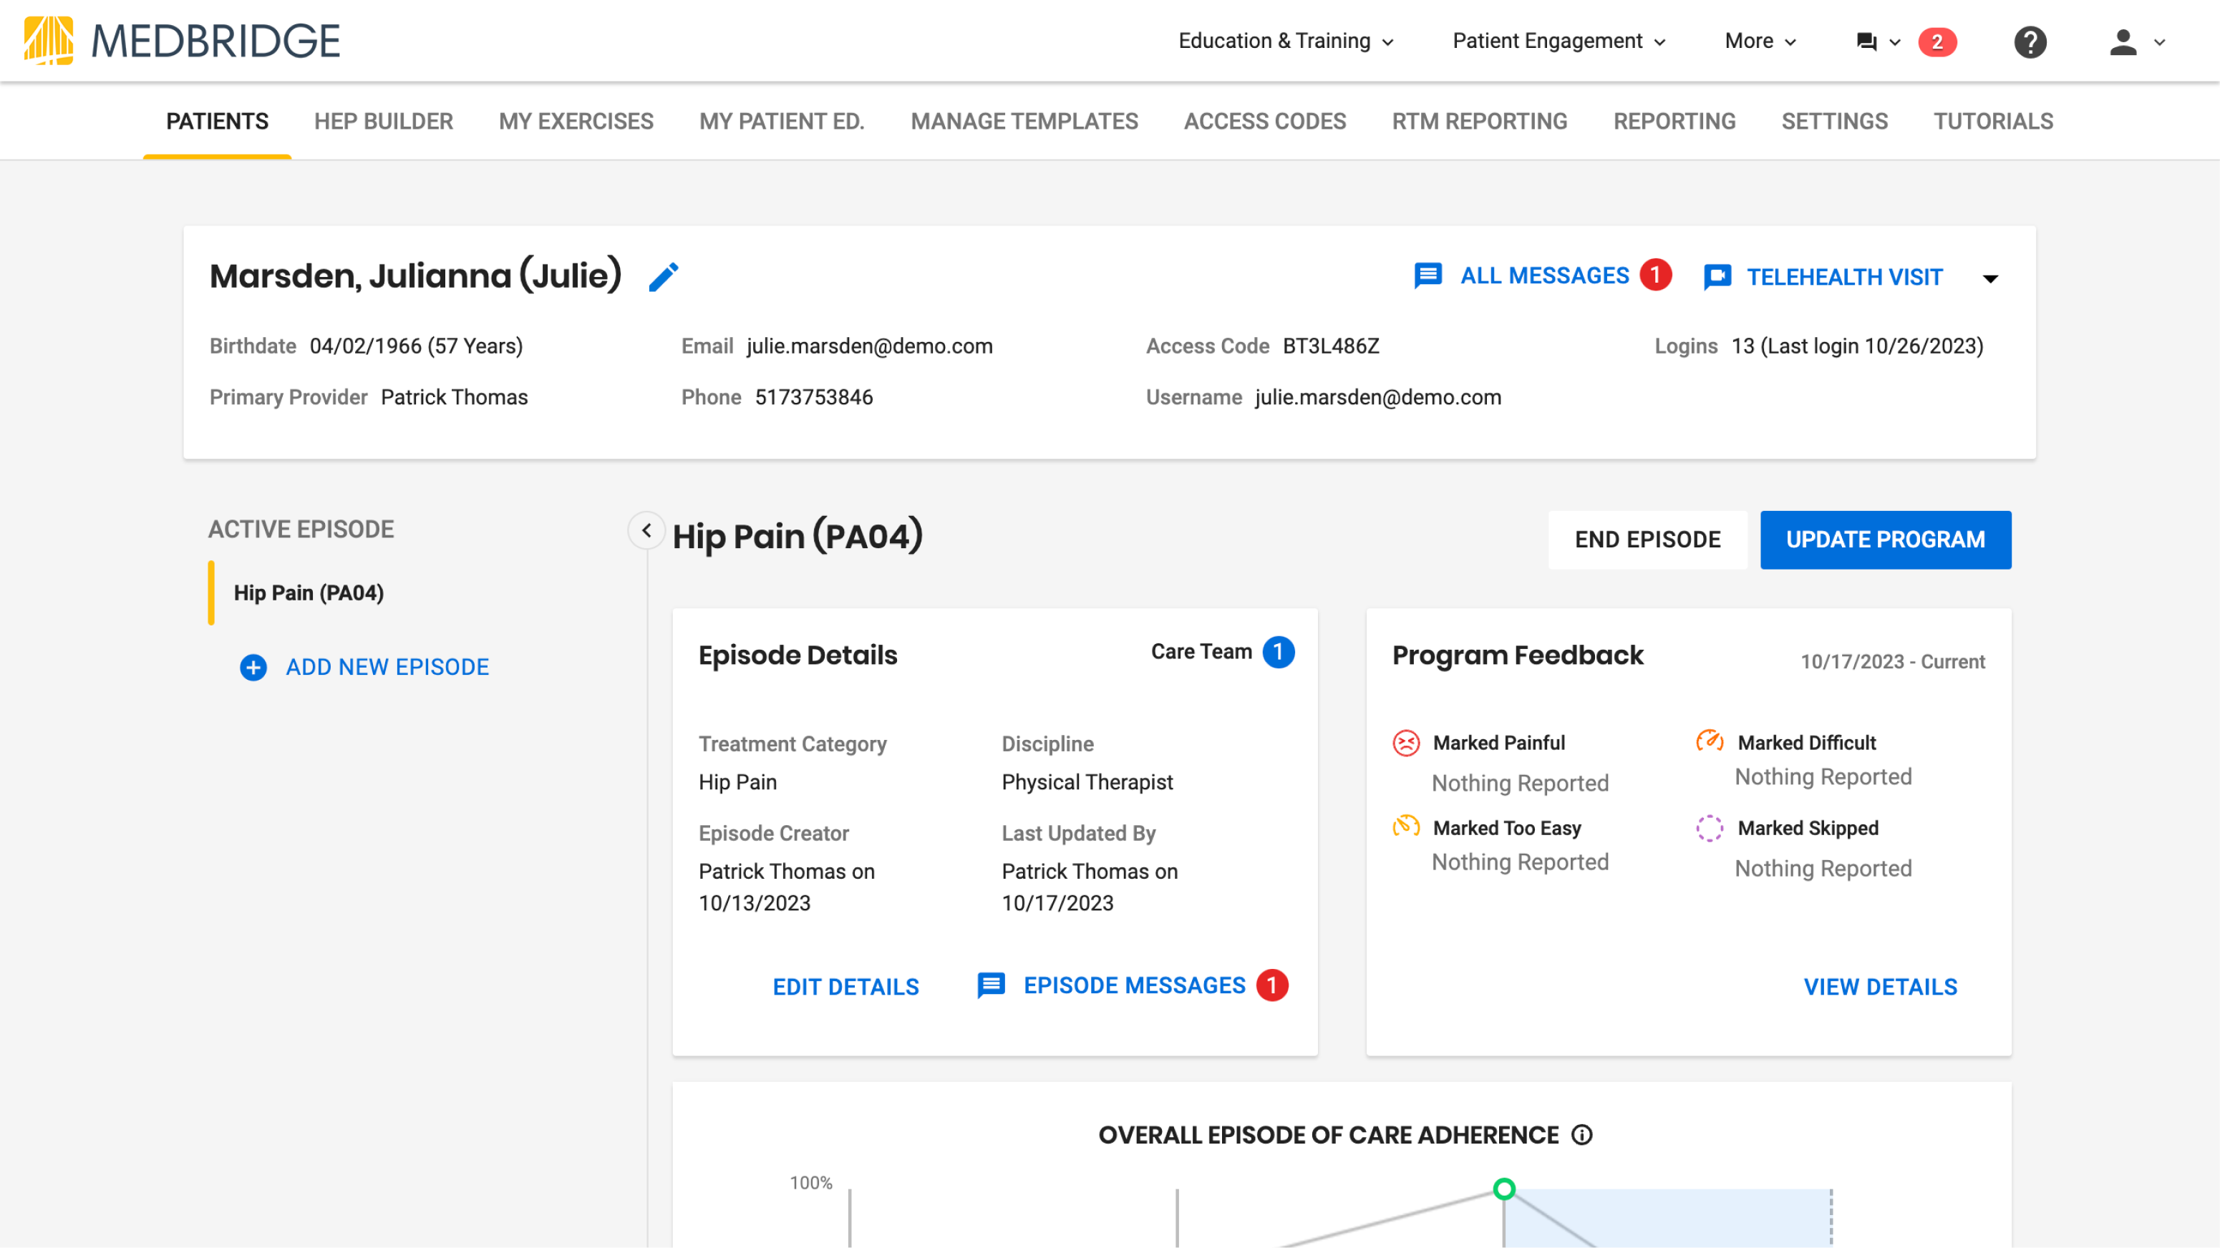This screenshot has width=2220, height=1248.
Task: Open the Access Codes tab
Action: [x=1264, y=122]
